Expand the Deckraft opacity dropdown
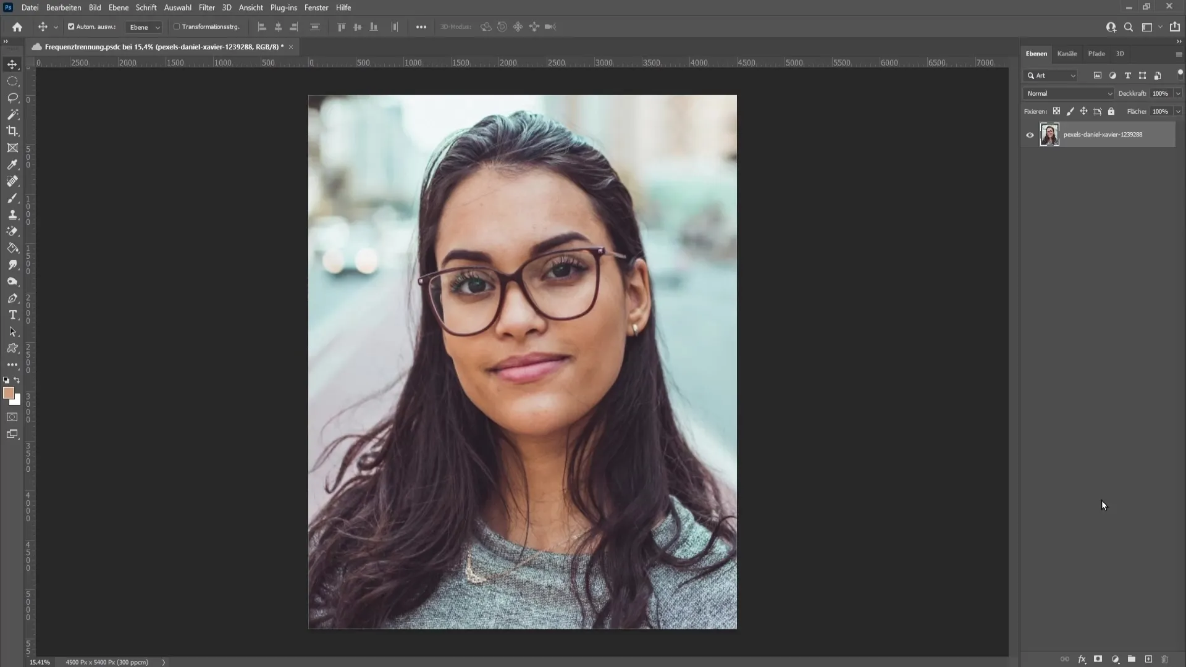This screenshot has height=667, width=1186. [1178, 93]
